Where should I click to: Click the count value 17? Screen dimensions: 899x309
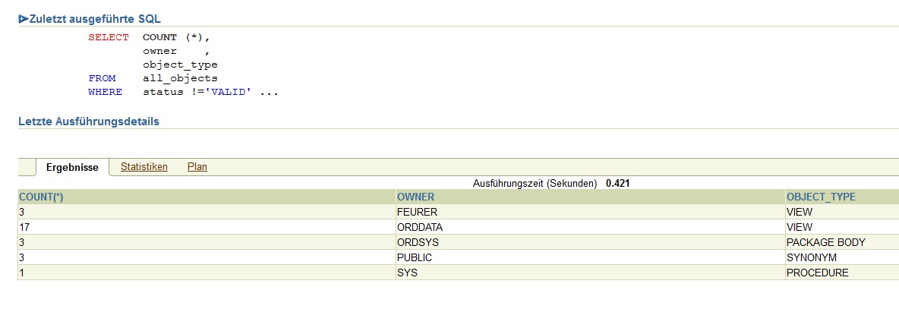click(24, 227)
